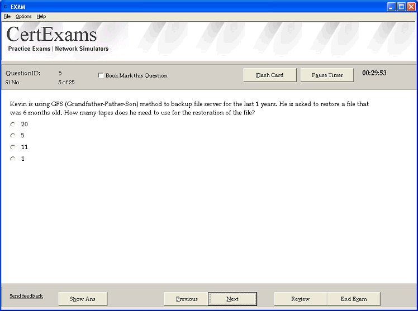This screenshot has width=418, height=311.
Task: Click Pause Timer button
Action: point(327,75)
